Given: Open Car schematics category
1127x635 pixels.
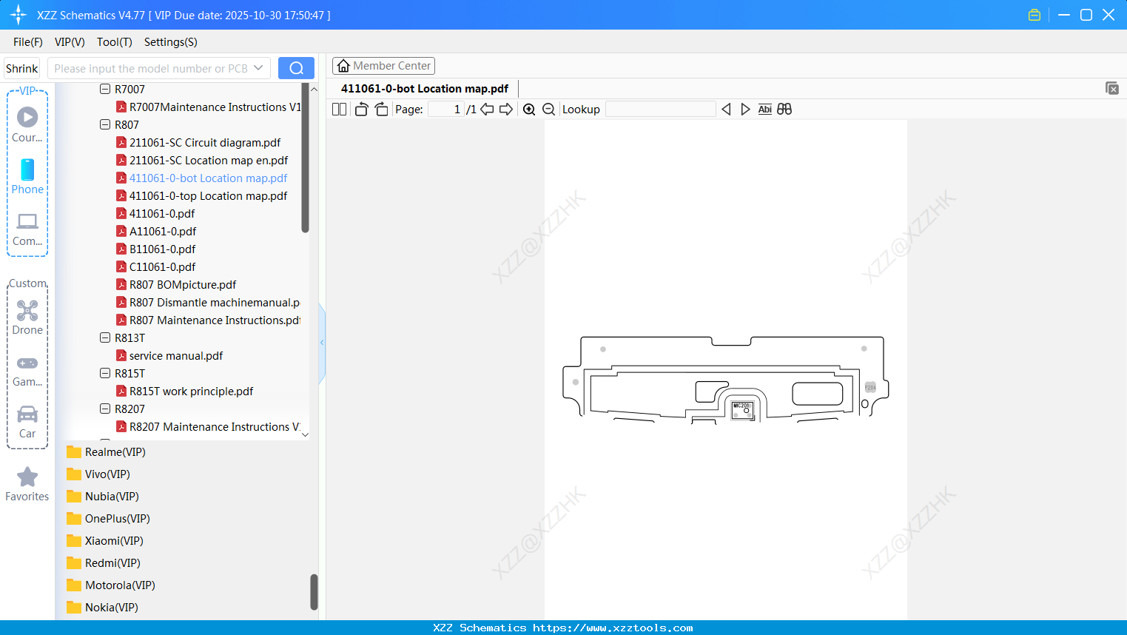Looking at the screenshot, I should pyautogui.click(x=27, y=420).
